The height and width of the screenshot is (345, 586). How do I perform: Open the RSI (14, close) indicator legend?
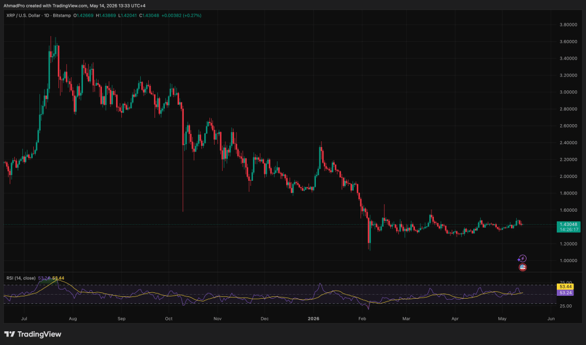click(21, 278)
